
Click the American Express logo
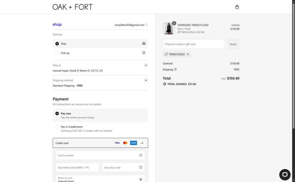(x=133, y=143)
